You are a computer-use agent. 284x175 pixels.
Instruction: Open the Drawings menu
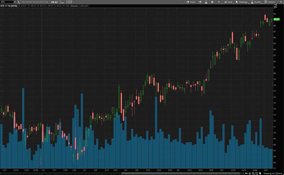pos(242,2)
